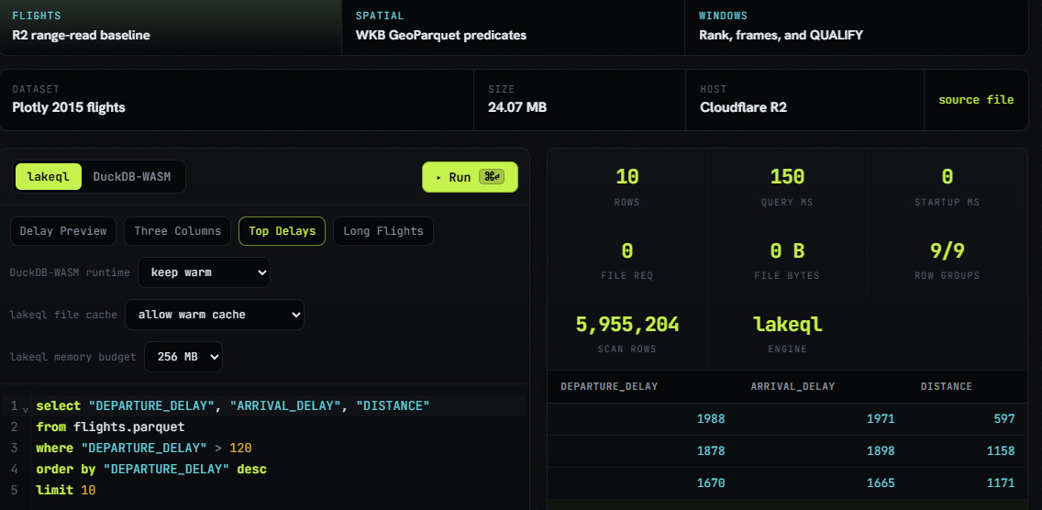Screen dimensions: 1042x510
Task: Open the DuckDB-WASM runtime keep warm dropdown
Action: [x=204, y=272]
